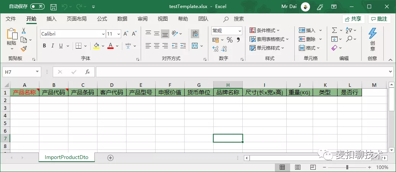Open 插入 insert cells dropdown

click(320, 30)
